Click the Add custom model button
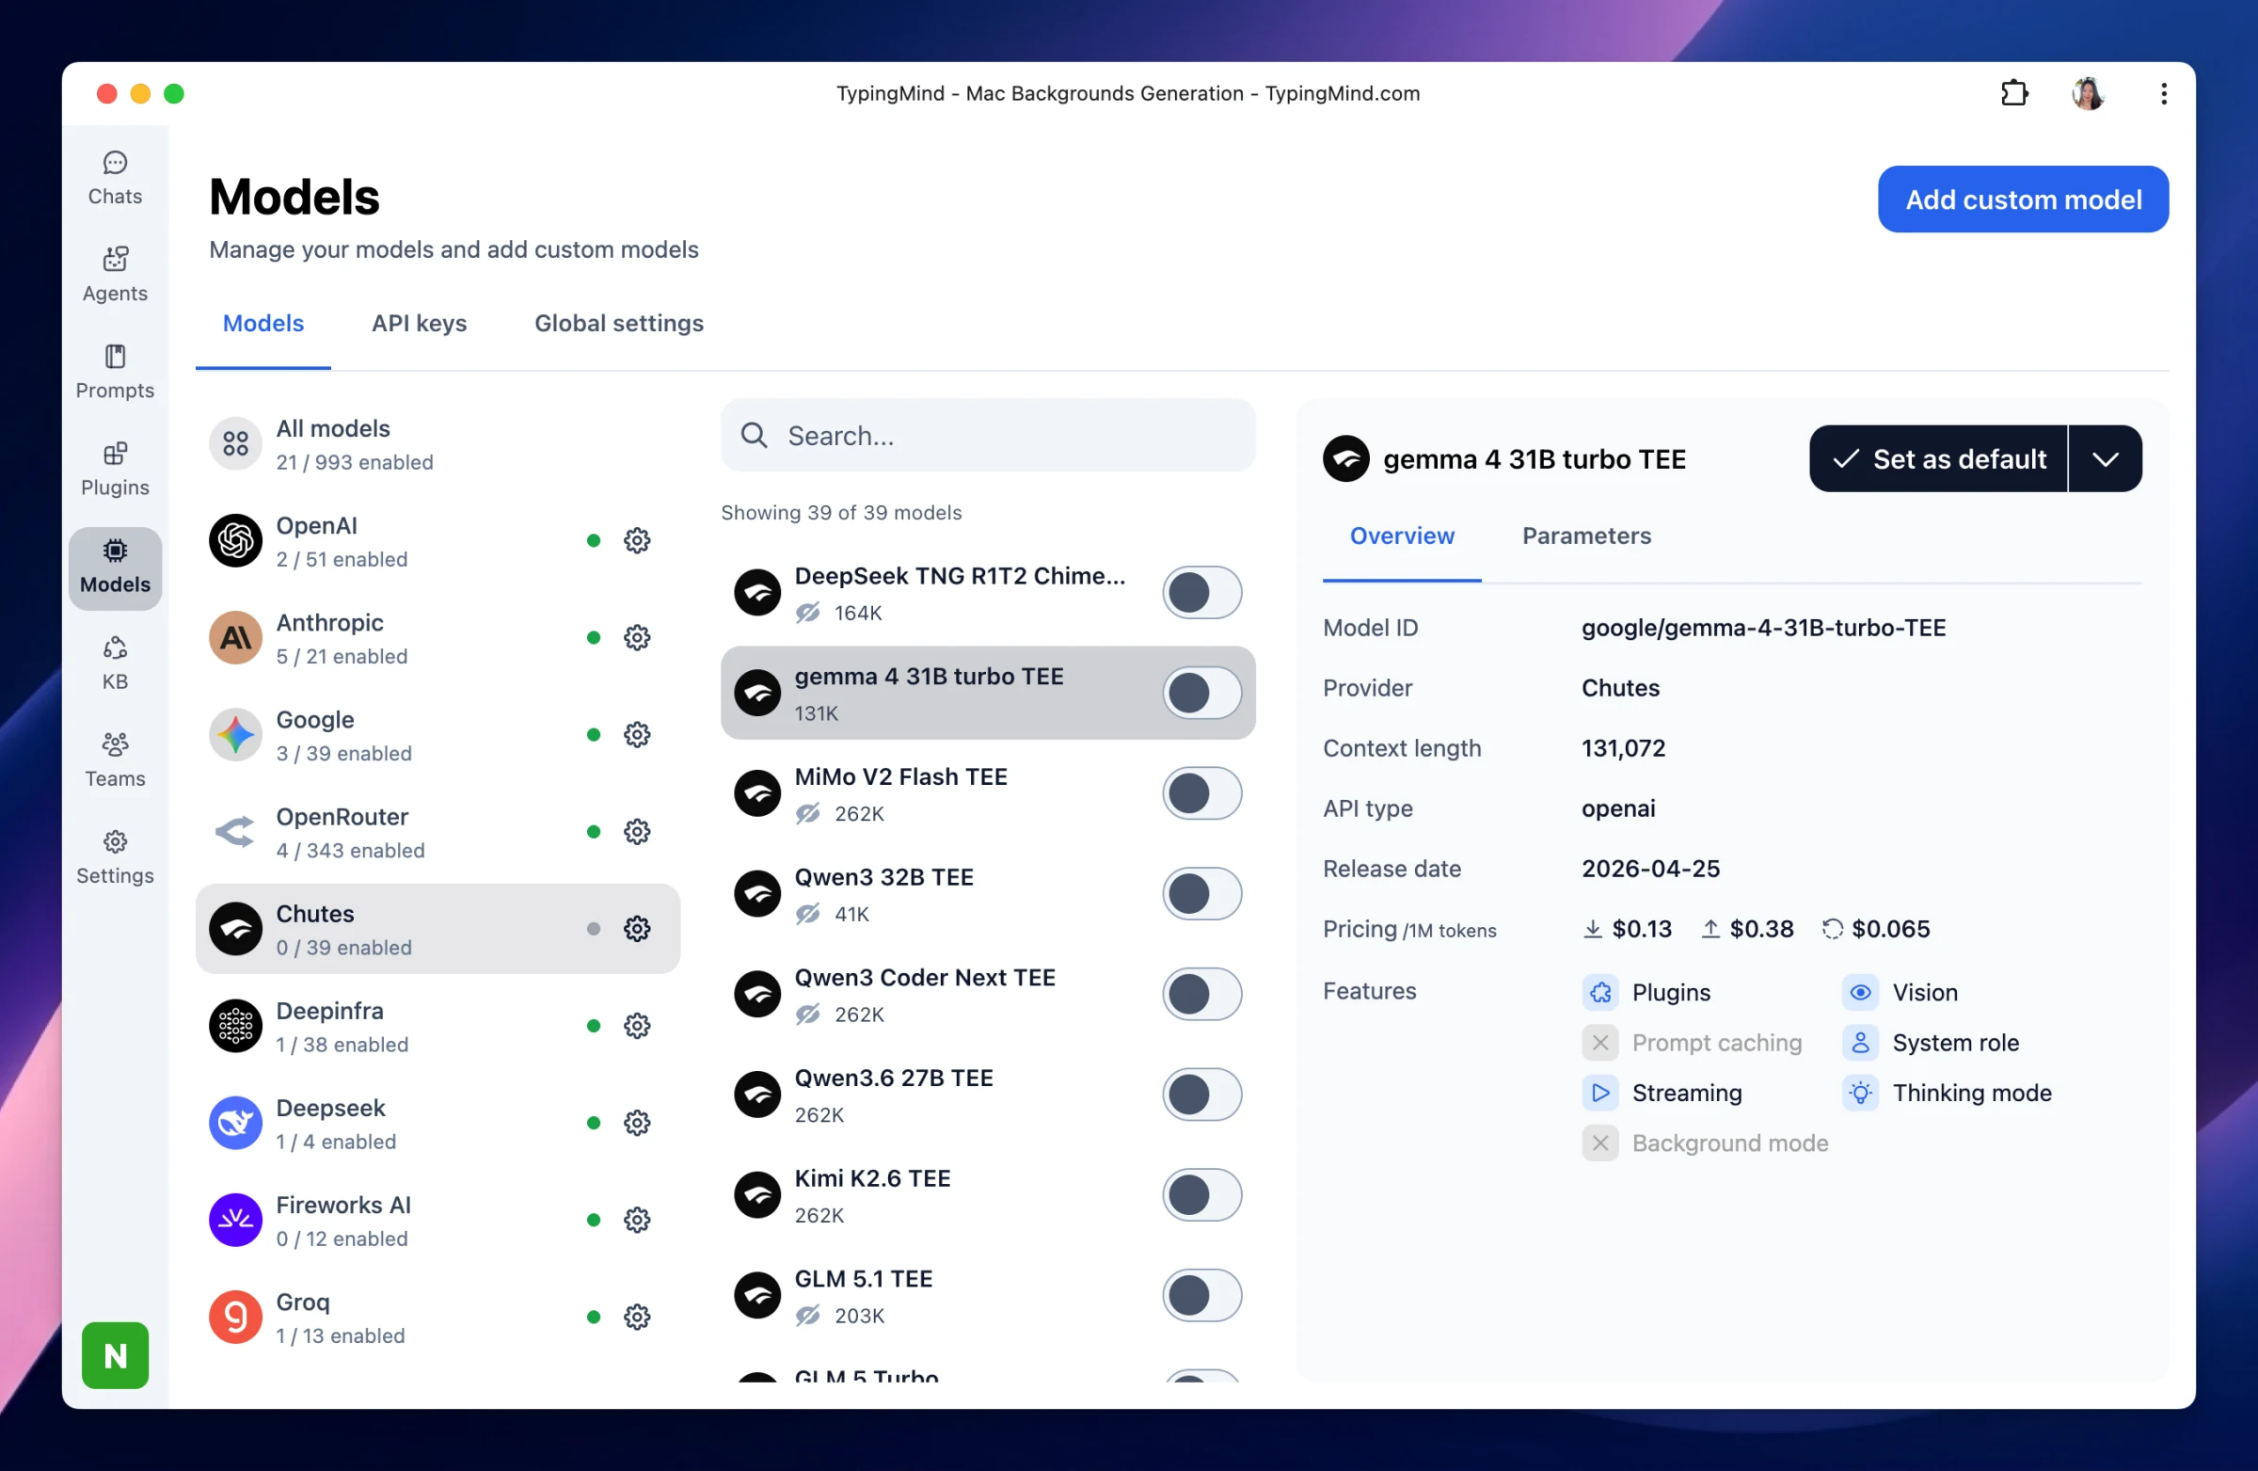The width and height of the screenshot is (2258, 1471). click(2023, 200)
